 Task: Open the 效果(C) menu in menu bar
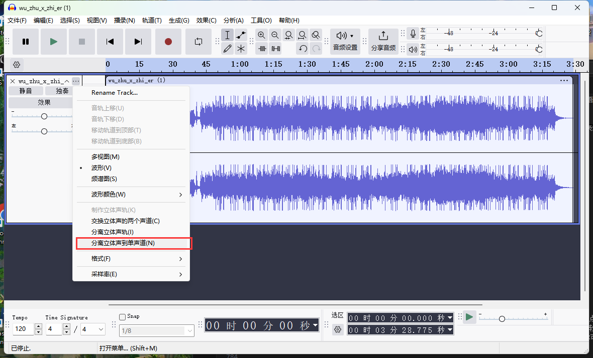[206, 21]
